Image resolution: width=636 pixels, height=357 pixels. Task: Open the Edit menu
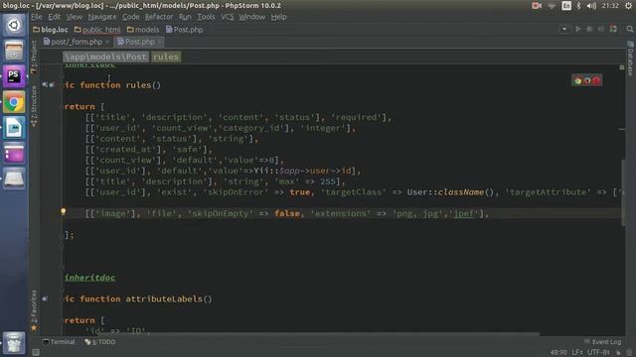pos(54,17)
